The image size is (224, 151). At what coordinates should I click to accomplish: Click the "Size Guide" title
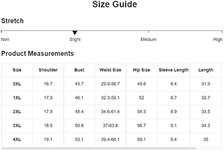tap(114, 5)
